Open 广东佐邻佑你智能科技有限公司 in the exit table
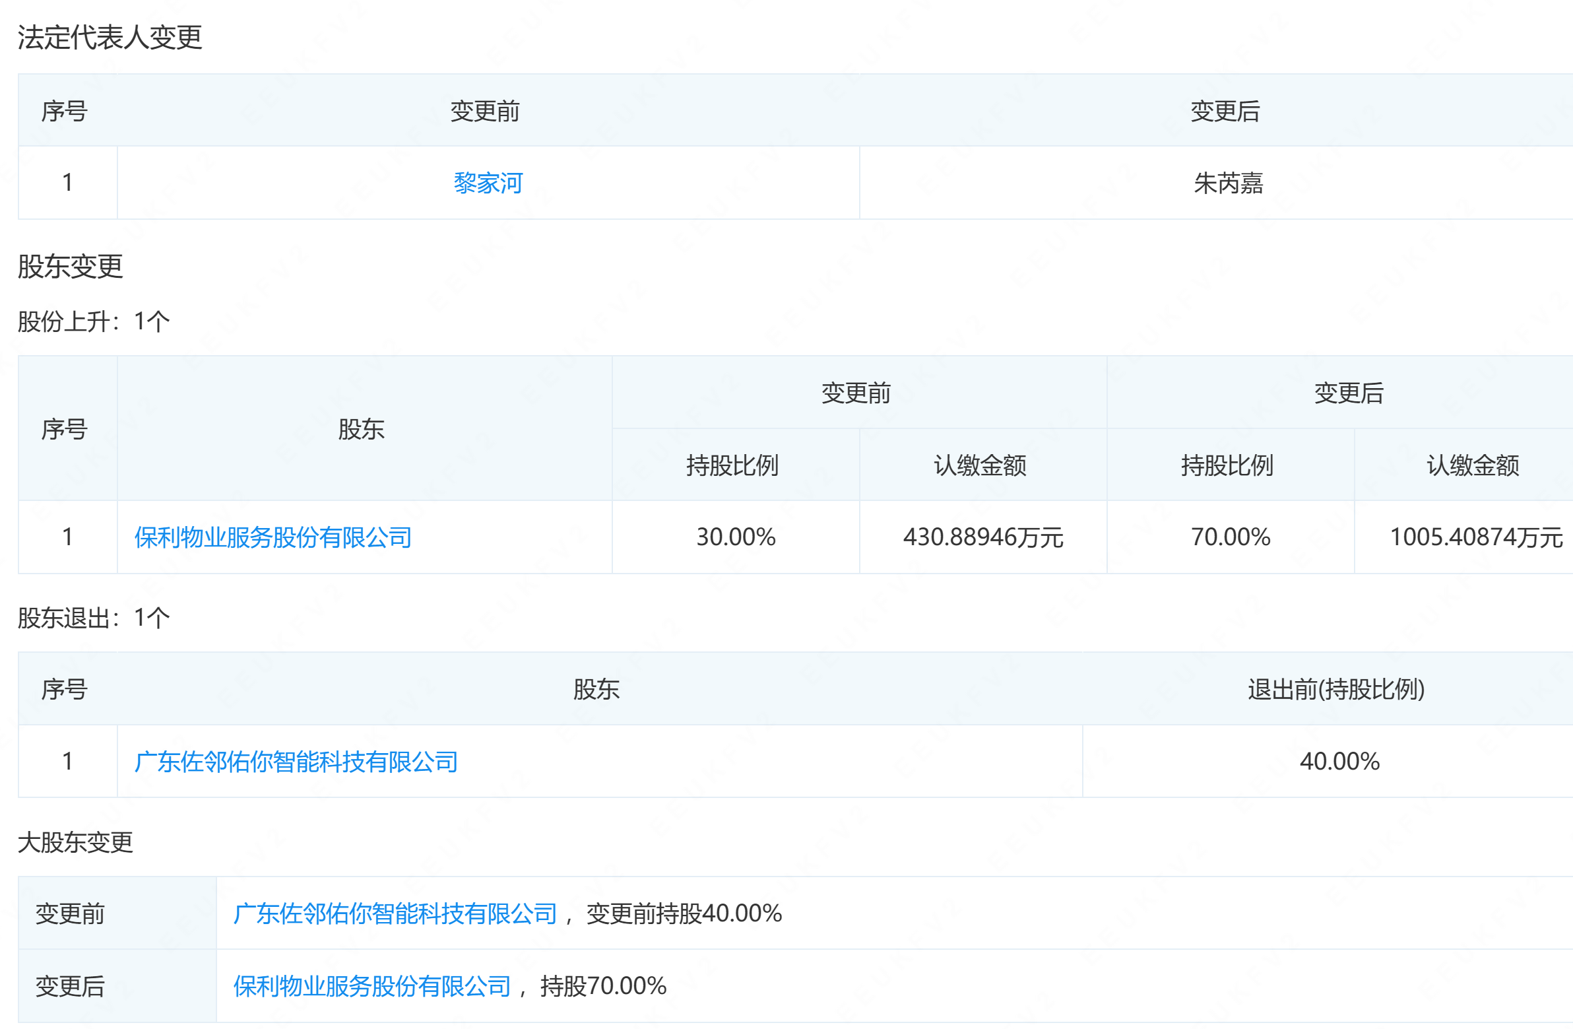 (297, 761)
